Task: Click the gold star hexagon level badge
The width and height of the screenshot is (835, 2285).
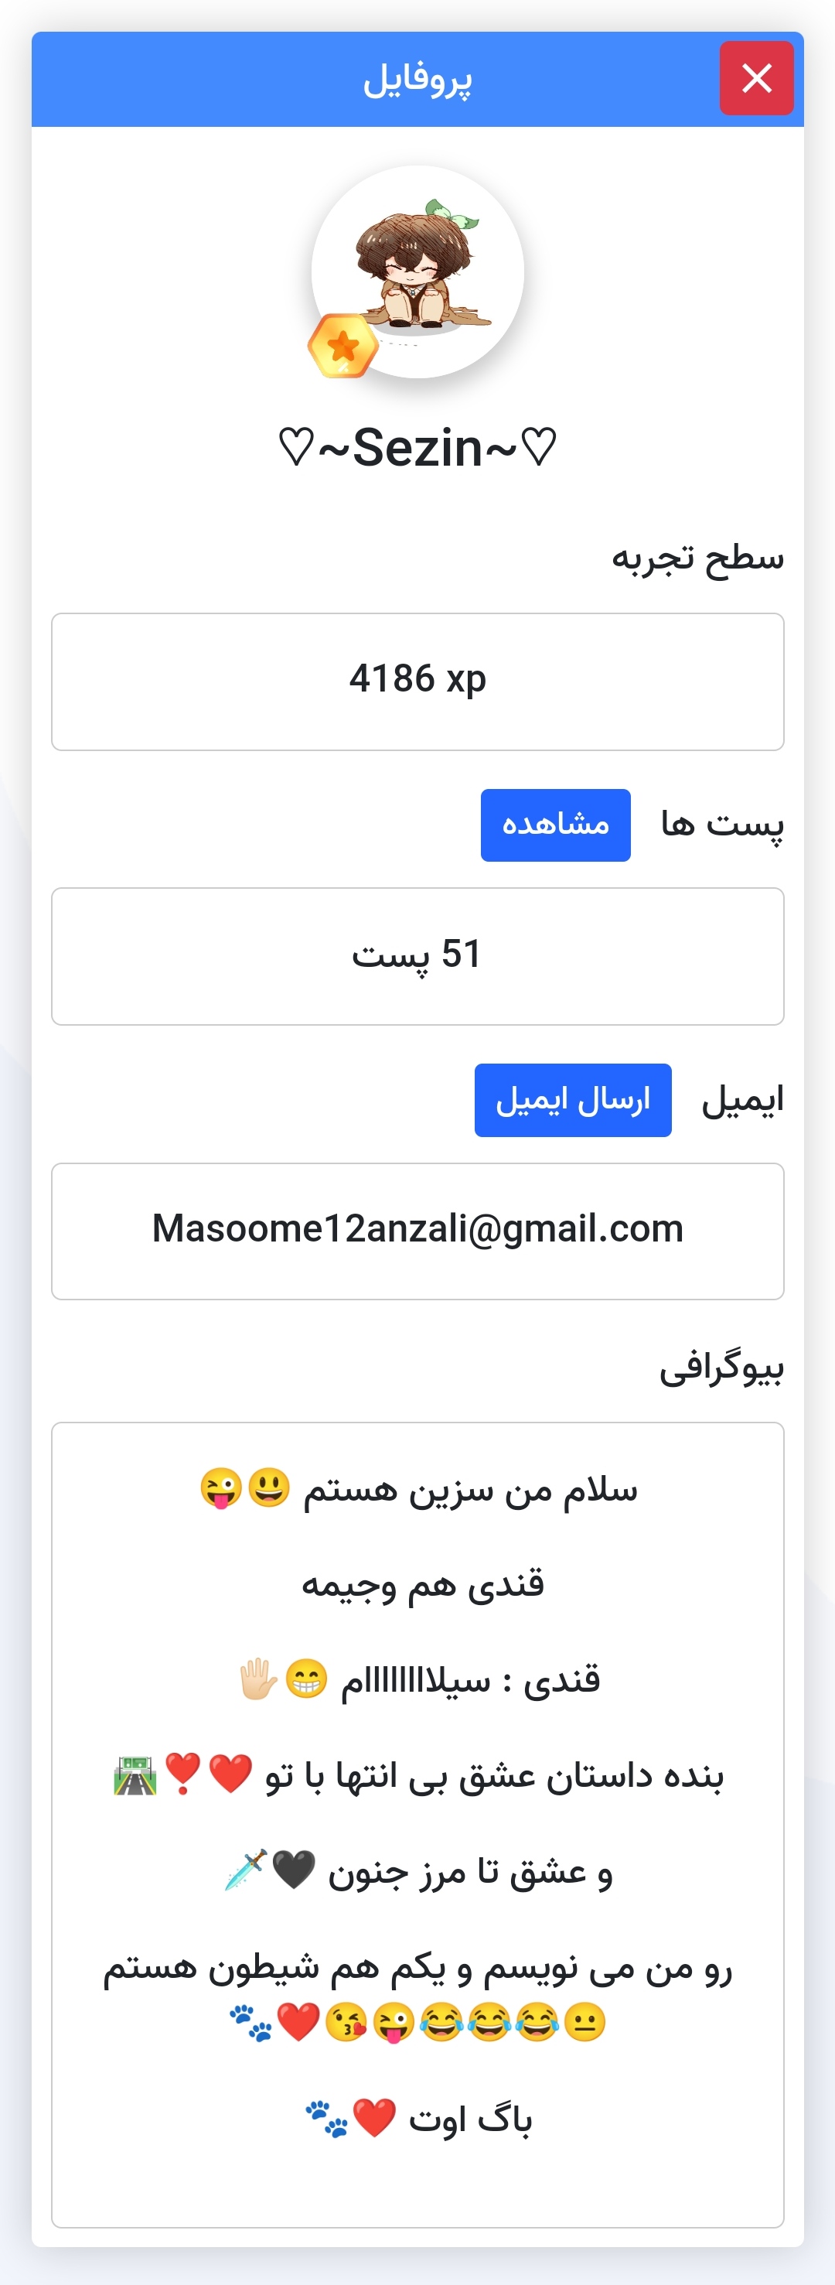Action: point(343,346)
